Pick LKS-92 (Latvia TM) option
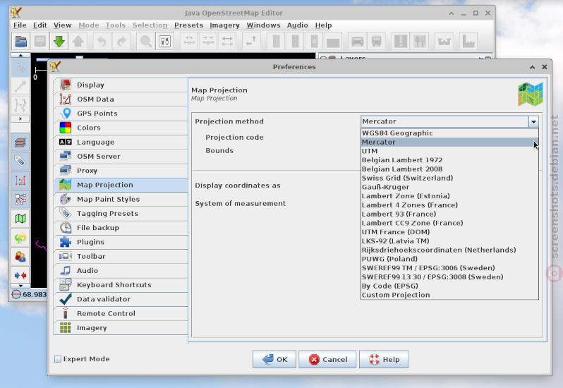Viewport: 563px width, 388px height. [449, 241]
